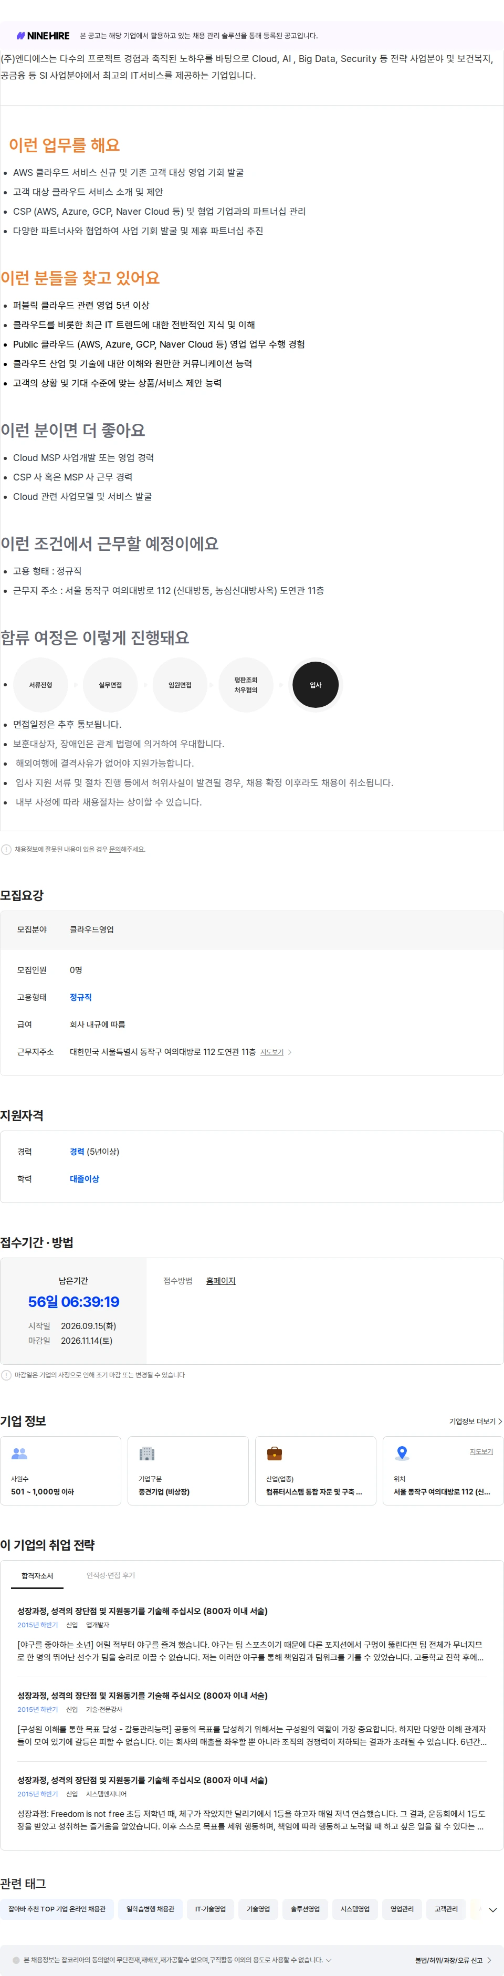Click the 기업구분 중견기업 (비상장) card
The image size is (504, 1976).
tap(188, 1470)
